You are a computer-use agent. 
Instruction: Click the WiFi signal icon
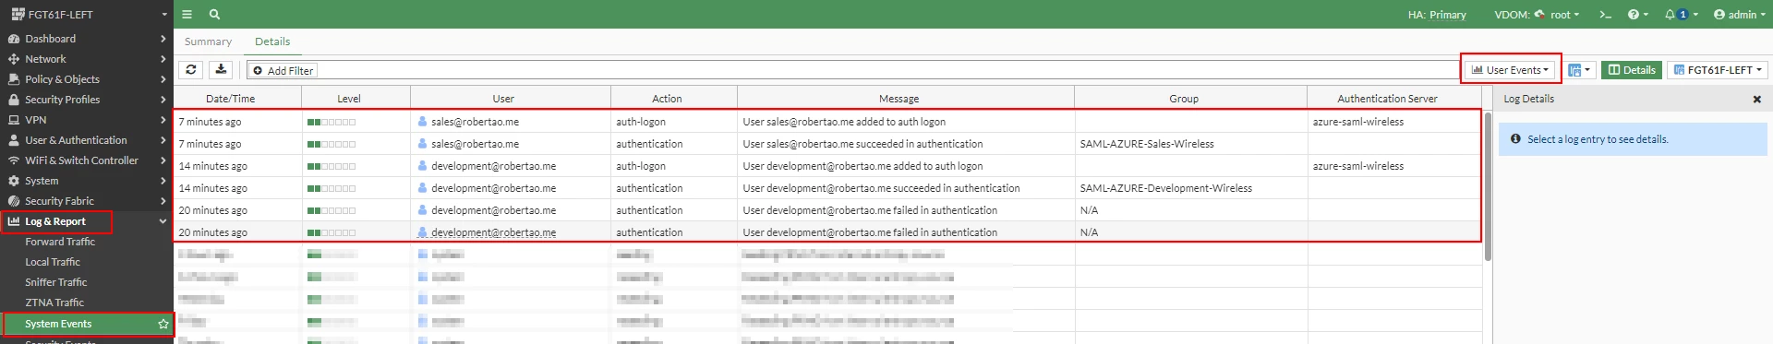[x=14, y=160]
